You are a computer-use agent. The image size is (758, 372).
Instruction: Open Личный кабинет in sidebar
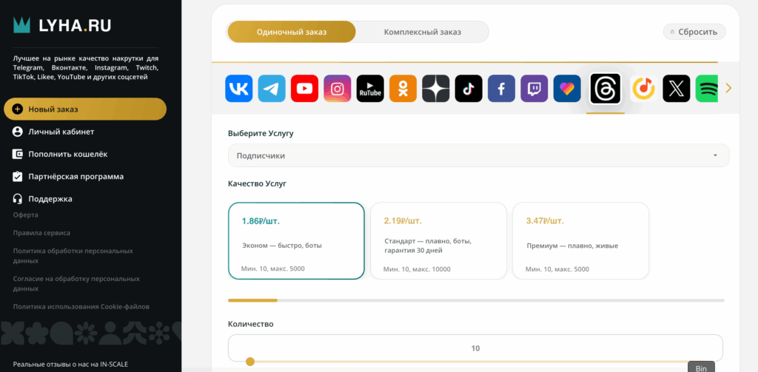pyautogui.click(x=61, y=132)
